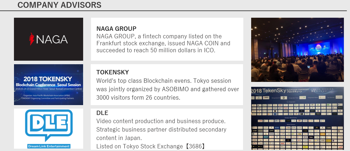Open the conference audience photo
This screenshot has width=350, height=151.
tap(297, 50)
